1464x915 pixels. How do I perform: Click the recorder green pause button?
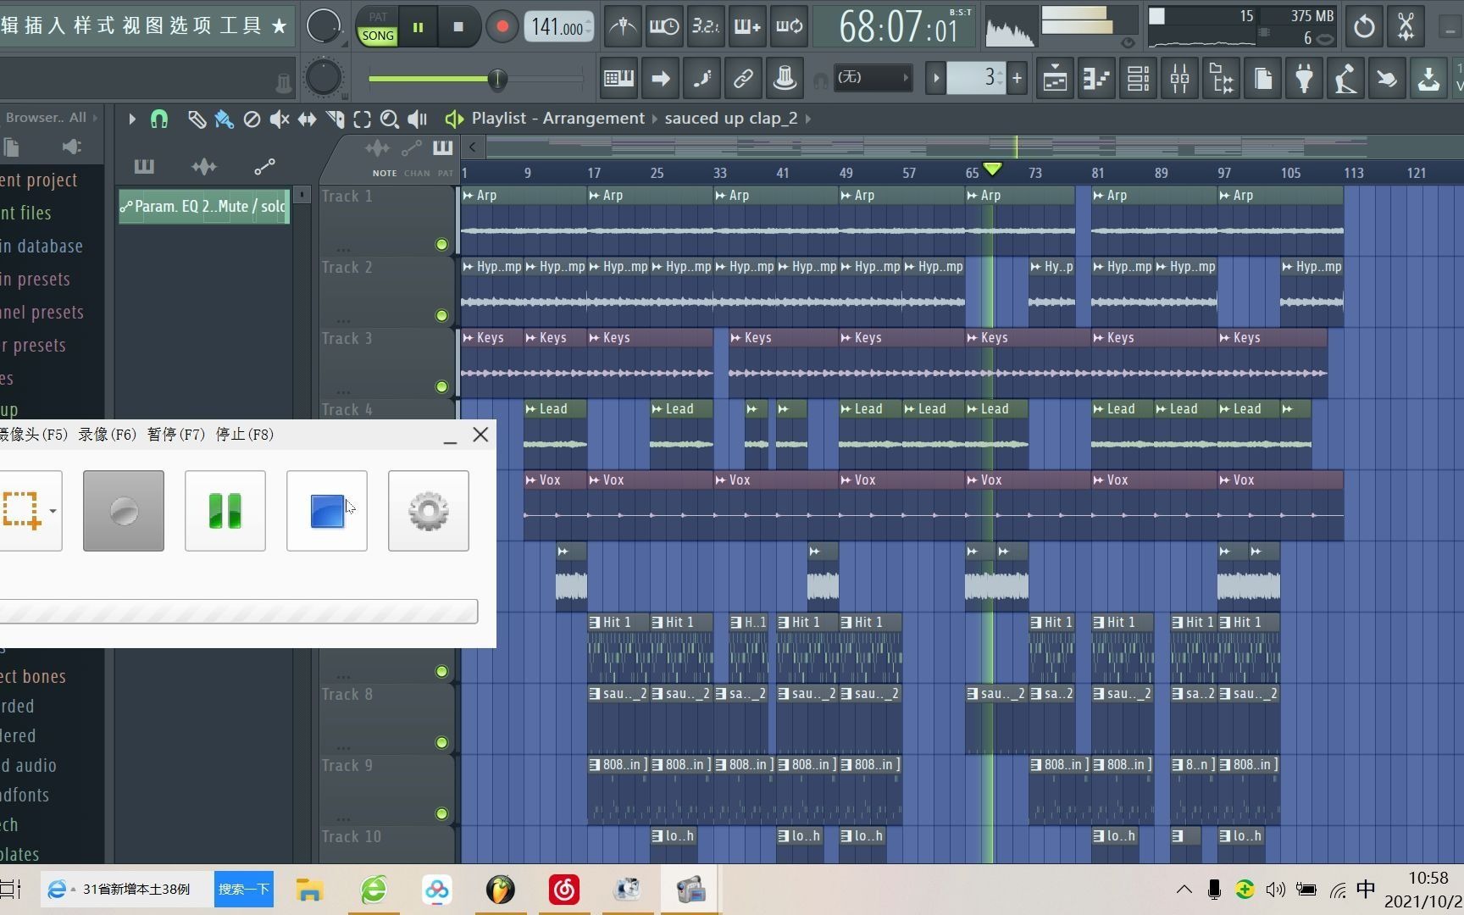pos(225,511)
